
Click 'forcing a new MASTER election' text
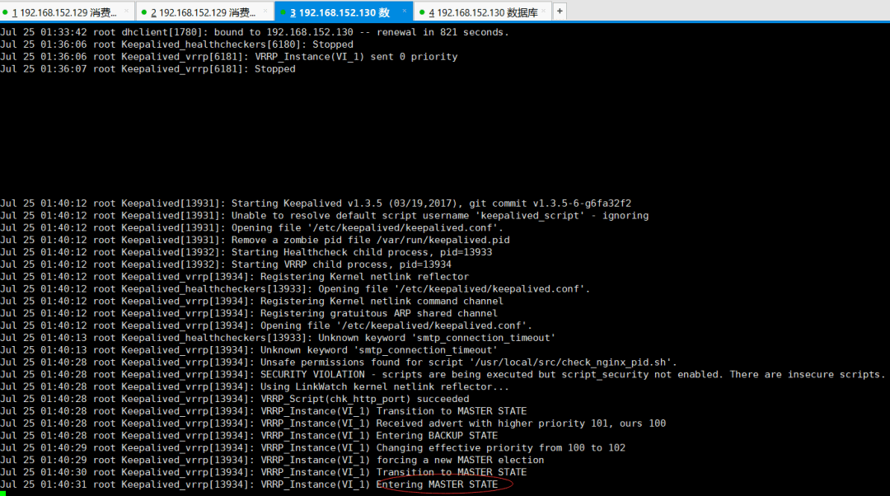tap(461, 460)
